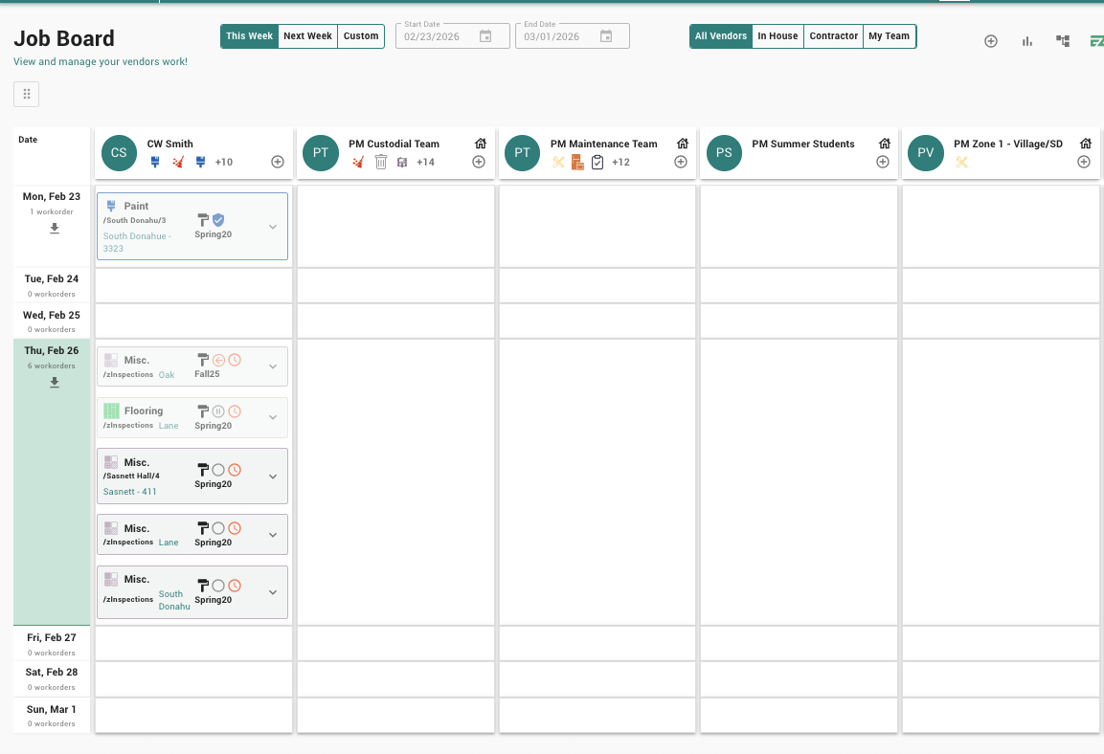Add job to PM Summer Students column
Image resolution: width=1104 pixels, height=754 pixels.
click(882, 162)
